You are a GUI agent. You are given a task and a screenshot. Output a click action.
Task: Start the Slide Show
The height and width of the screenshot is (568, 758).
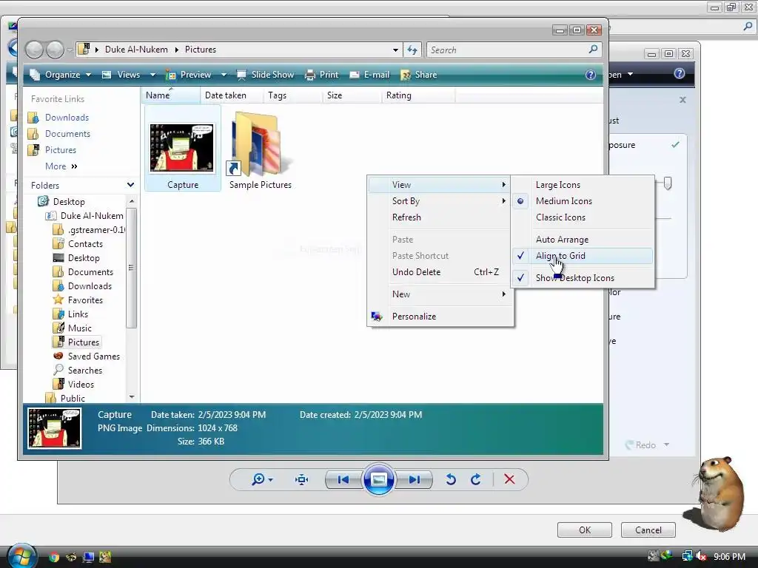pyautogui.click(x=265, y=75)
